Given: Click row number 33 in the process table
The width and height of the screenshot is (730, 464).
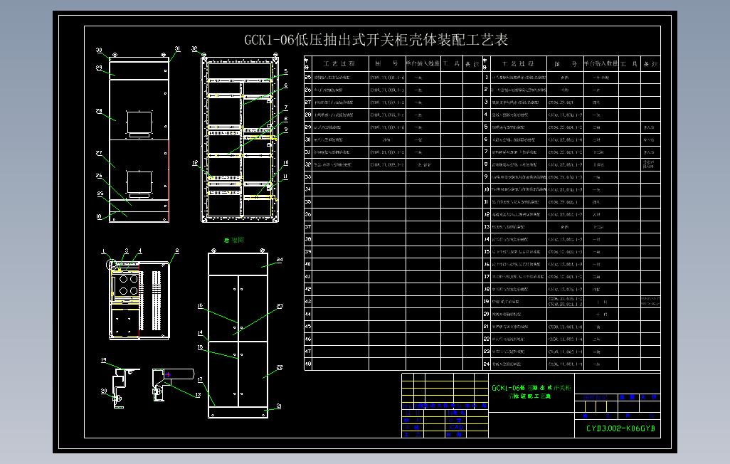Looking at the screenshot, I should (x=308, y=177).
